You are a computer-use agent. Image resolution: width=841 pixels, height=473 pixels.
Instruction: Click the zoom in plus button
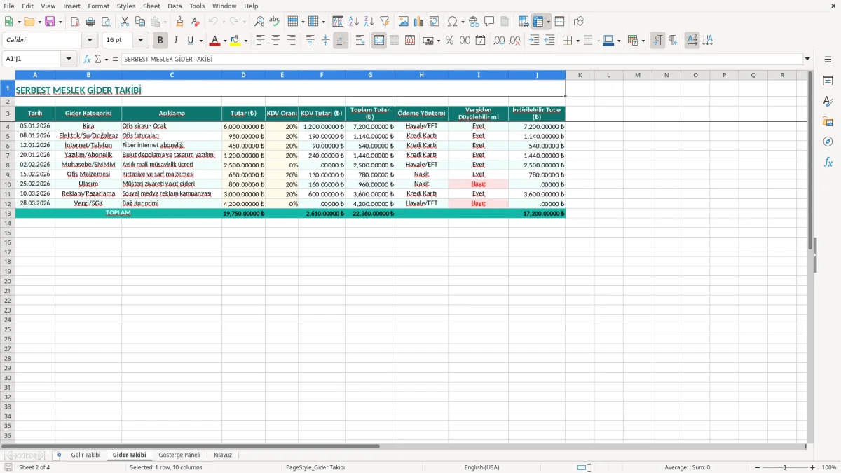(813, 467)
